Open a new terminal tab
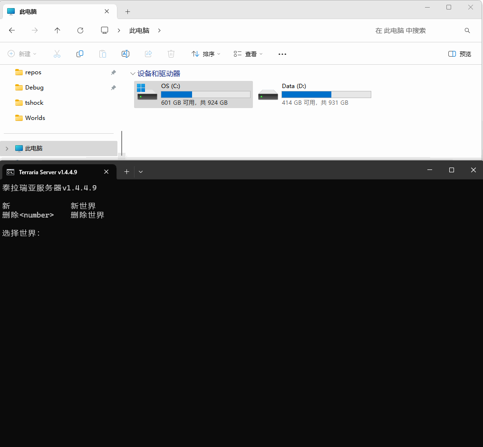This screenshot has width=483, height=447. click(126, 172)
